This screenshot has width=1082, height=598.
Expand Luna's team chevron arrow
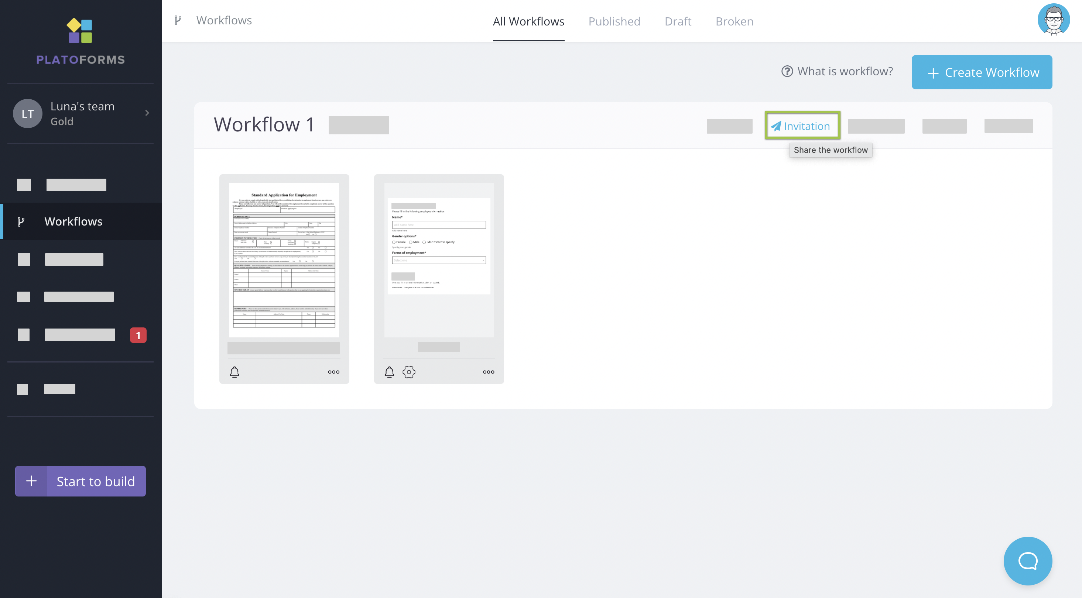[x=147, y=113]
